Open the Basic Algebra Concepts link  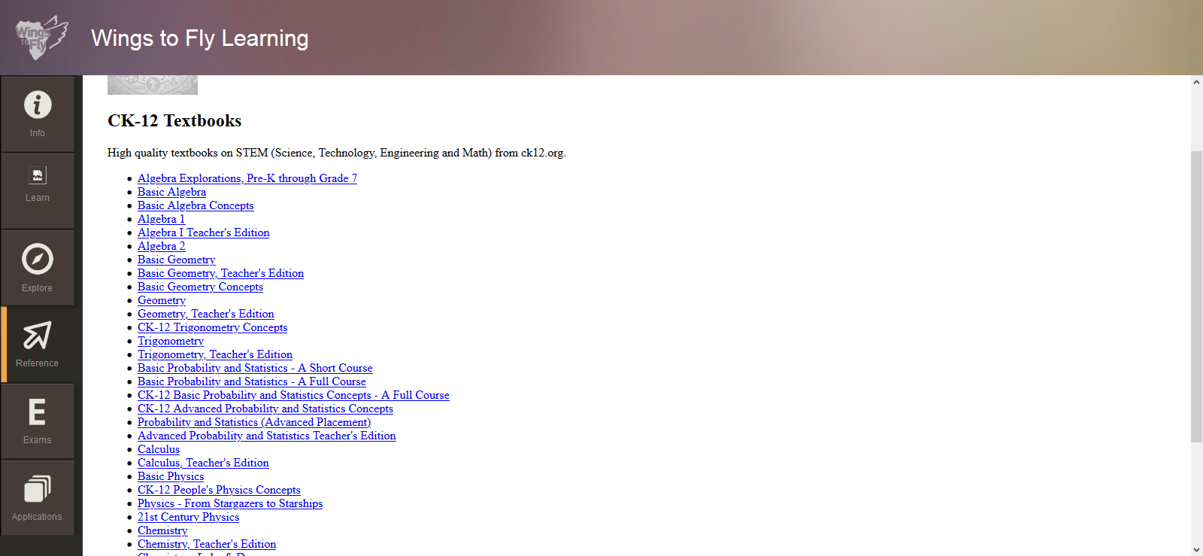tap(195, 205)
